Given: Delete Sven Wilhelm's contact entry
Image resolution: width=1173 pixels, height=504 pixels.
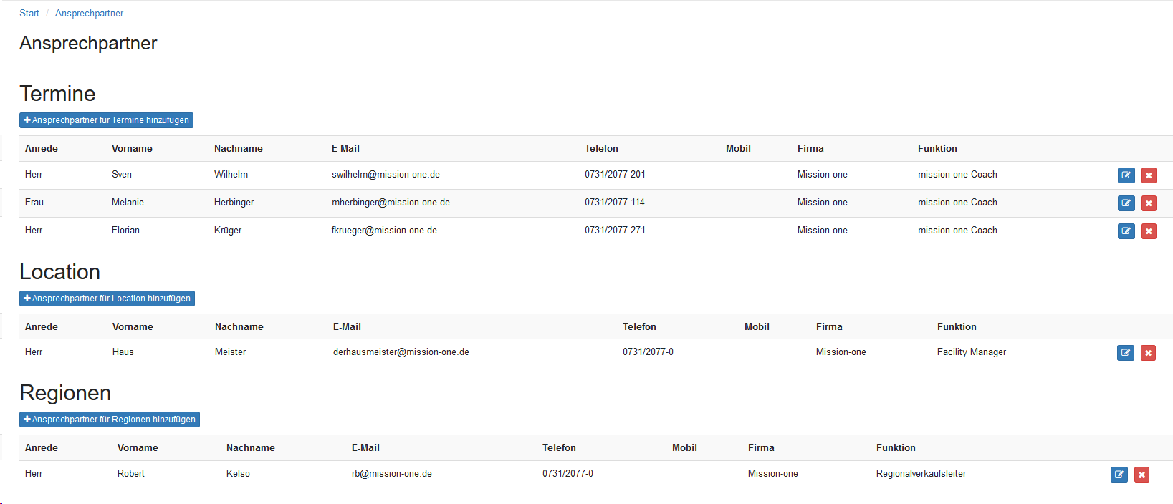Looking at the screenshot, I should click(1149, 175).
